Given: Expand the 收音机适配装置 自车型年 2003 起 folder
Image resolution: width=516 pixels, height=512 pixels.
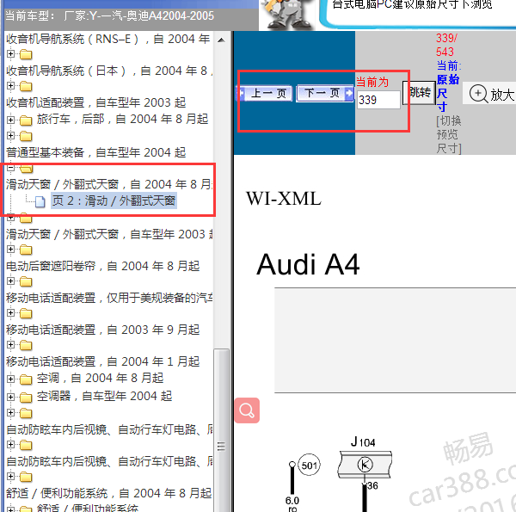Looking at the screenshot, I should [10, 86].
